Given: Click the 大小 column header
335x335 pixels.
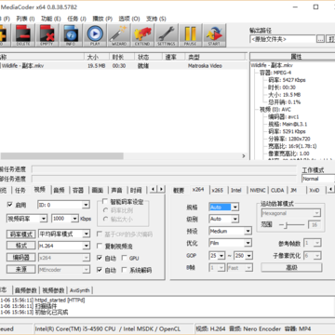Looking at the screenshot, I should pos(97,57).
